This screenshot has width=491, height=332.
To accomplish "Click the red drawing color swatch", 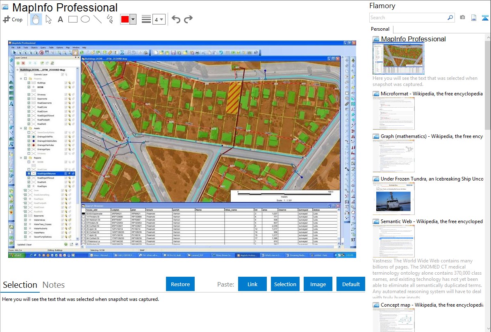I will (x=125, y=19).
